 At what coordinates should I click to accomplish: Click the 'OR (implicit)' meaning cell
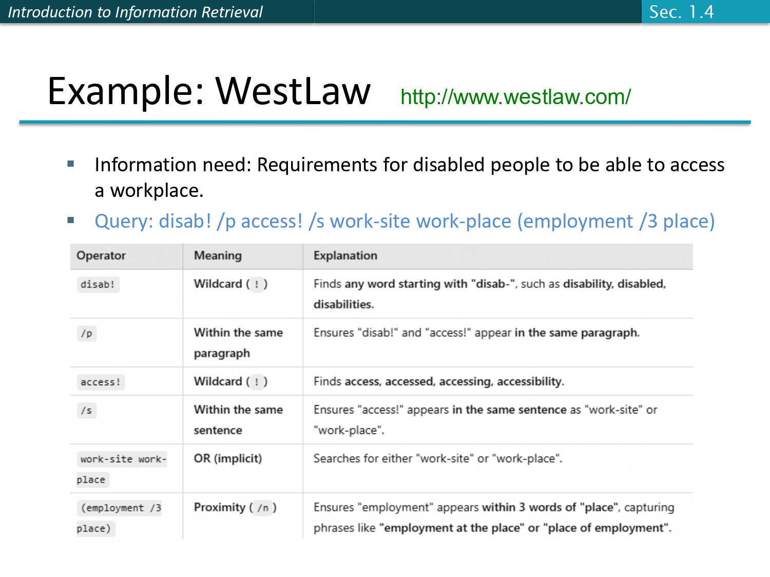[x=228, y=458]
